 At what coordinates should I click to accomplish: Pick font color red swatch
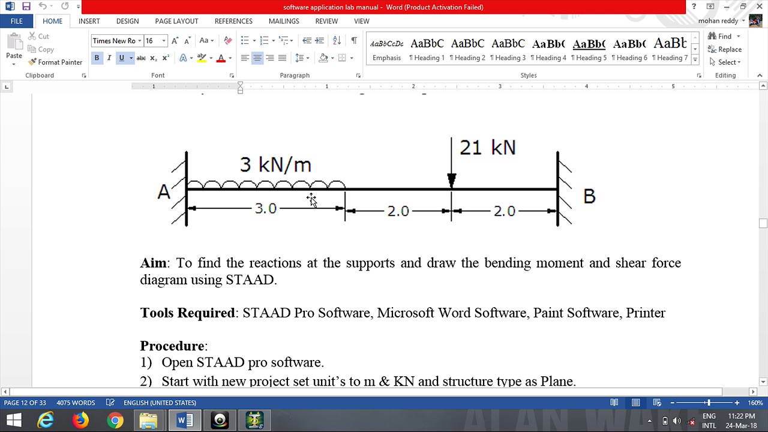tap(221, 58)
